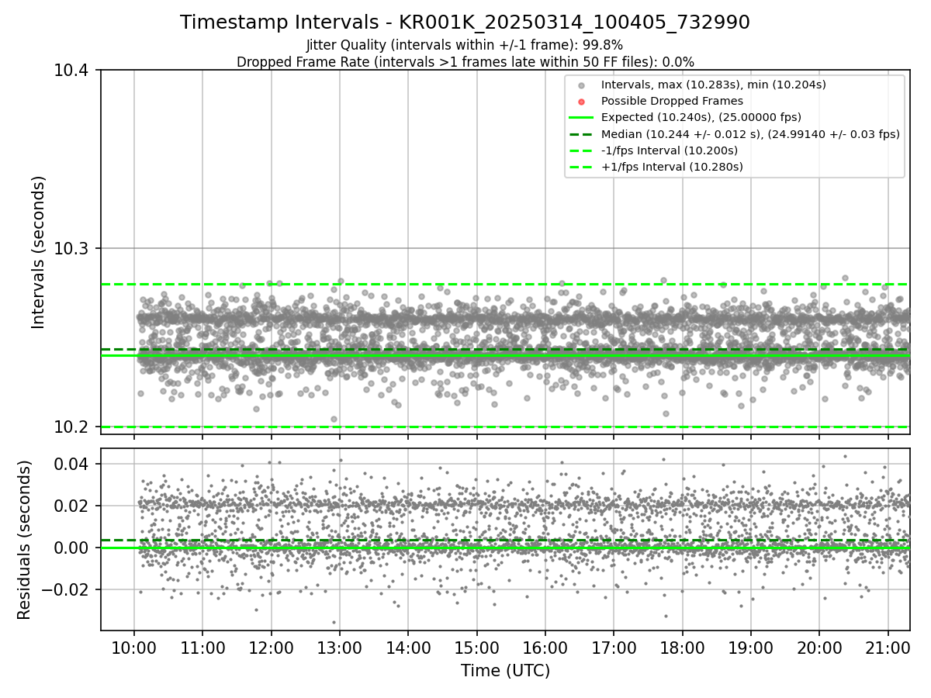This screenshot has height=698, width=931.
Task: Click the x-axis tick label 17:00
Action: tap(614, 648)
